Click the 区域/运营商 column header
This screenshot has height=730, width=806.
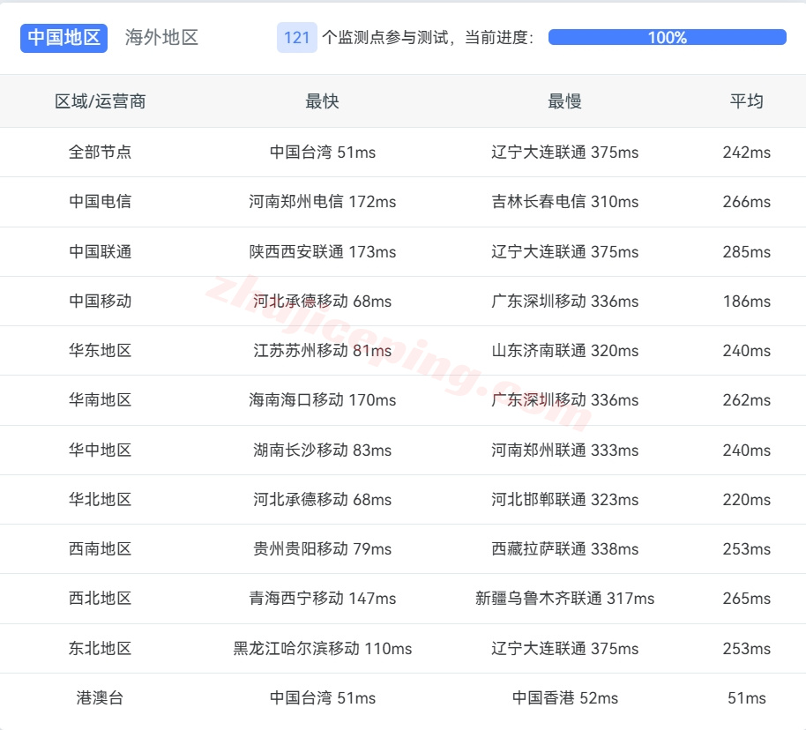click(101, 101)
